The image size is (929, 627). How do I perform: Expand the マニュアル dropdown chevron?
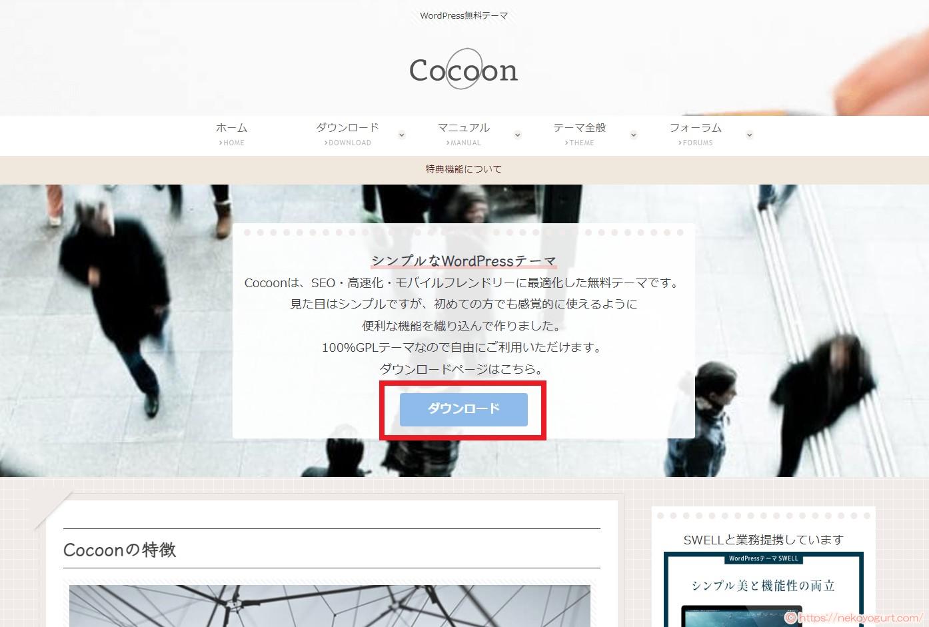pyautogui.click(x=518, y=135)
